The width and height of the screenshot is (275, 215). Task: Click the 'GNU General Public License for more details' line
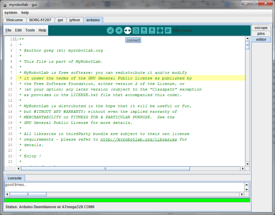(x=75, y=123)
